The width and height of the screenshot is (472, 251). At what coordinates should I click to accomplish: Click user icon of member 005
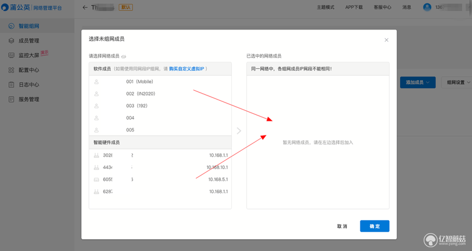[96, 130]
